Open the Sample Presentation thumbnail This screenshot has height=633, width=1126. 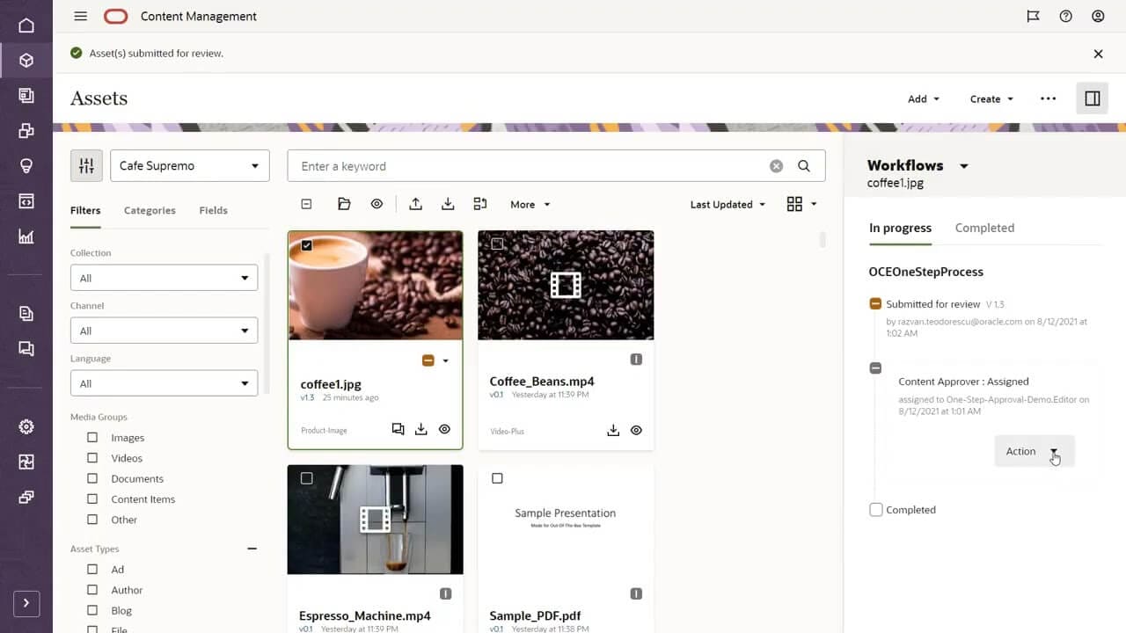click(565, 519)
